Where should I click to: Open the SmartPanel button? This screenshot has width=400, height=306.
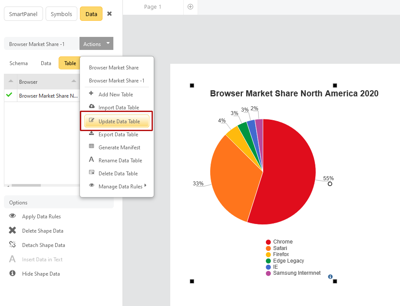click(23, 14)
